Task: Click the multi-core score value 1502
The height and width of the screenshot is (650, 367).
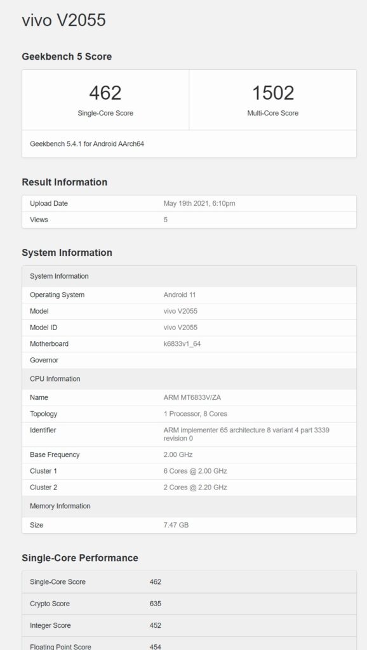Action: coord(273,93)
